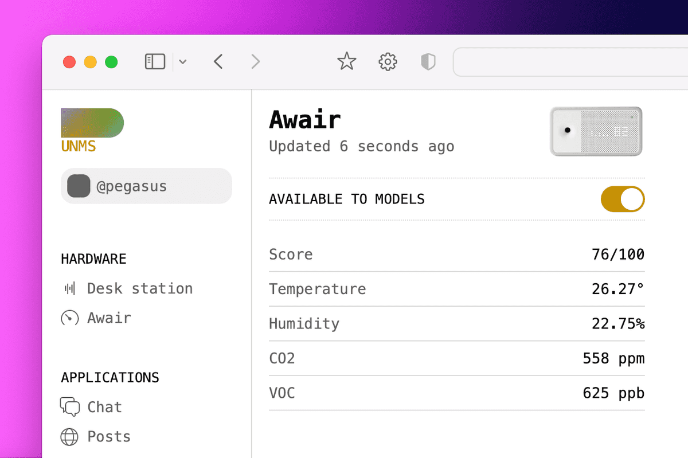
Task: Go back with the left arrow
Action: pos(218,61)
